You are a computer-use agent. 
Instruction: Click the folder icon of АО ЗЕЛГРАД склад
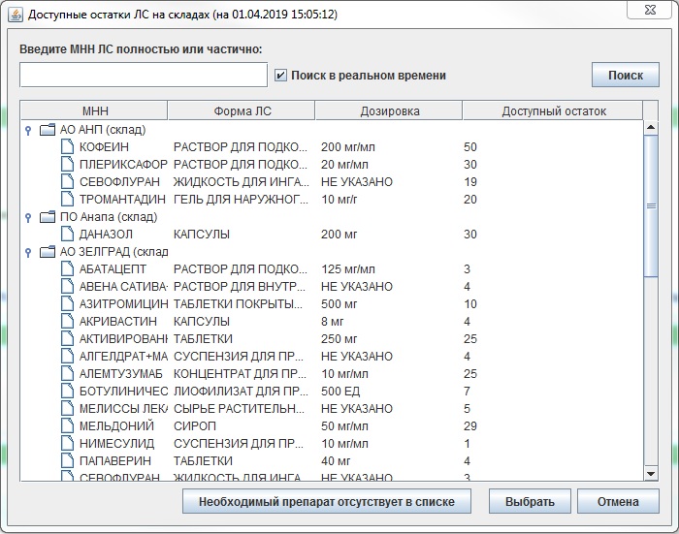48,252
